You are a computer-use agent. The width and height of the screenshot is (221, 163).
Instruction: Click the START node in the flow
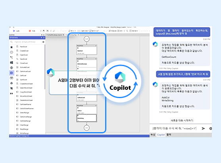[86, 39]
